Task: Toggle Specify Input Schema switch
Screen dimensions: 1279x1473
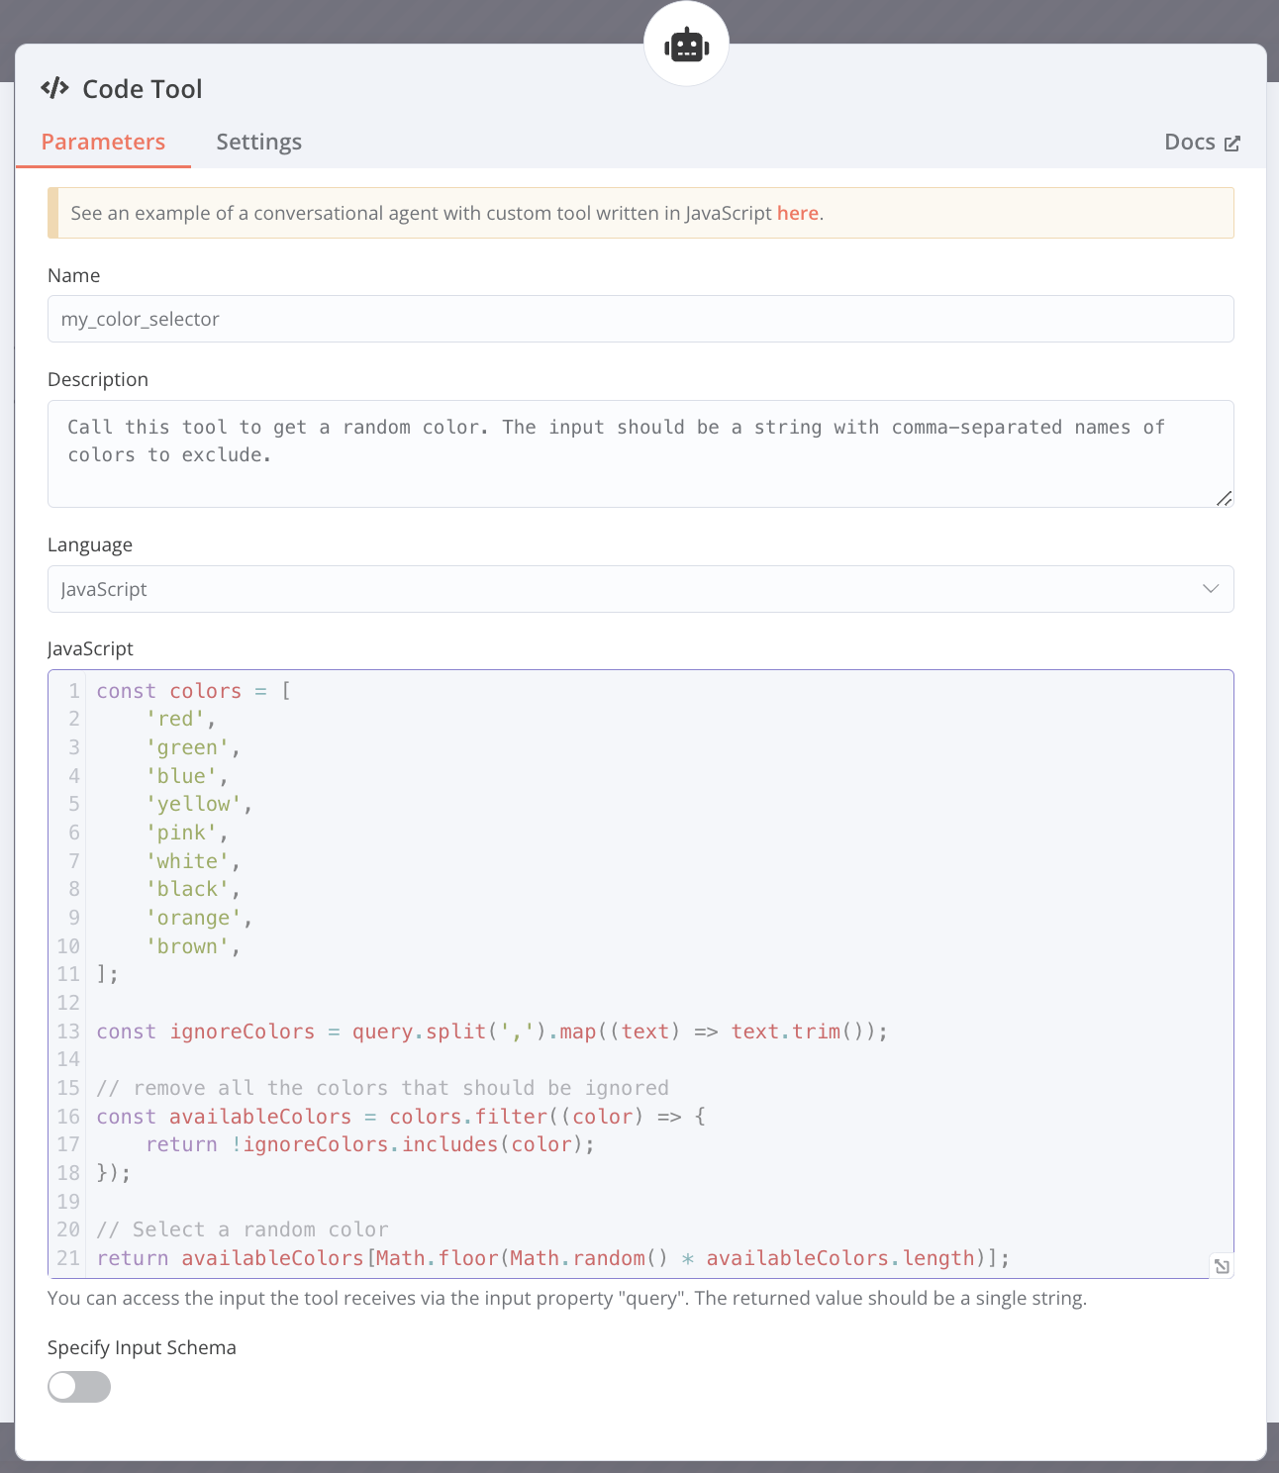Action: 79,1387
